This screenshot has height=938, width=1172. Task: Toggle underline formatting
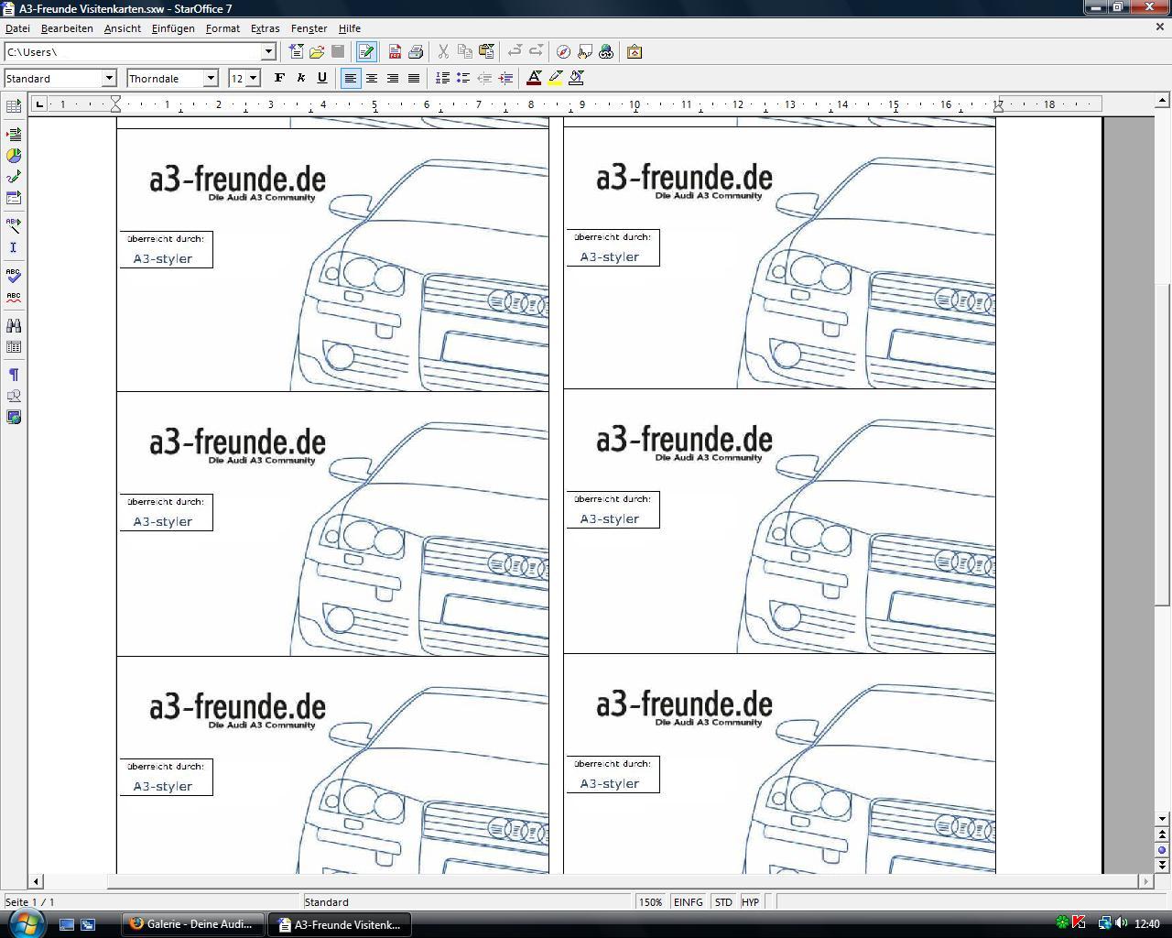[321, 79]
